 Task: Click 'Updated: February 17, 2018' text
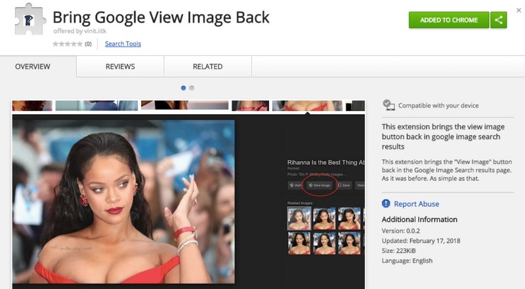pyautogui.click(x=421, y=240)
